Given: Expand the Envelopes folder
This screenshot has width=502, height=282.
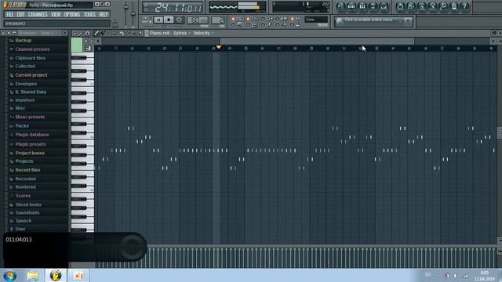Looking at the screenshot, I should click(26, 84).
